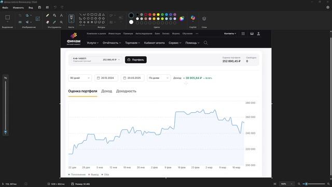Click the Доходность tab in the canvas image
This screenshot has height=187, width=332.
point(126,91)
